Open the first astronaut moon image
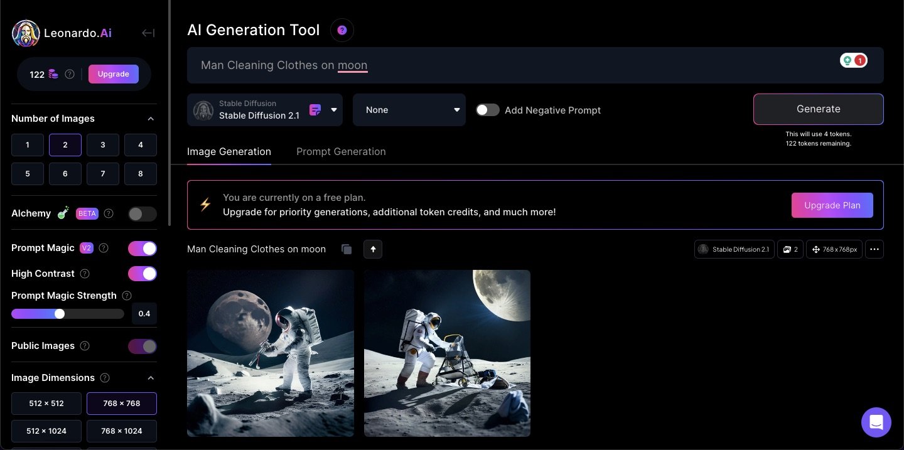Image resolution: width=904 pixels, height=450 pixels. (x=271, y=353)
